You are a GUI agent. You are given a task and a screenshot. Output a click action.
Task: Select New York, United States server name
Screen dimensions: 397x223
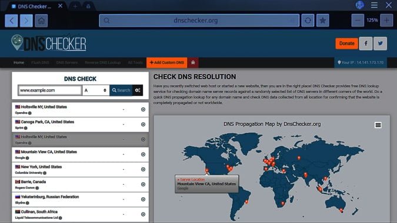click(x=41, y=167)
